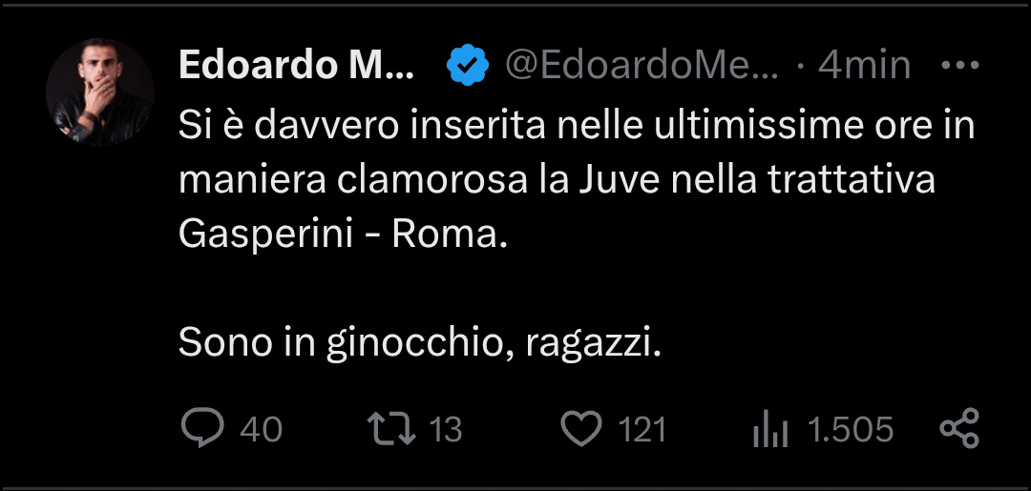Click the line 'Sono in ginocchio, ragazzi.'
Image resolution: width=1031 pixels, height=491 pixels.
419,343
